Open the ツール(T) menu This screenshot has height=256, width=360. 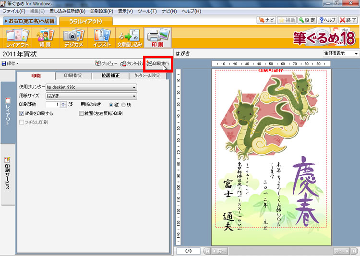147,11
